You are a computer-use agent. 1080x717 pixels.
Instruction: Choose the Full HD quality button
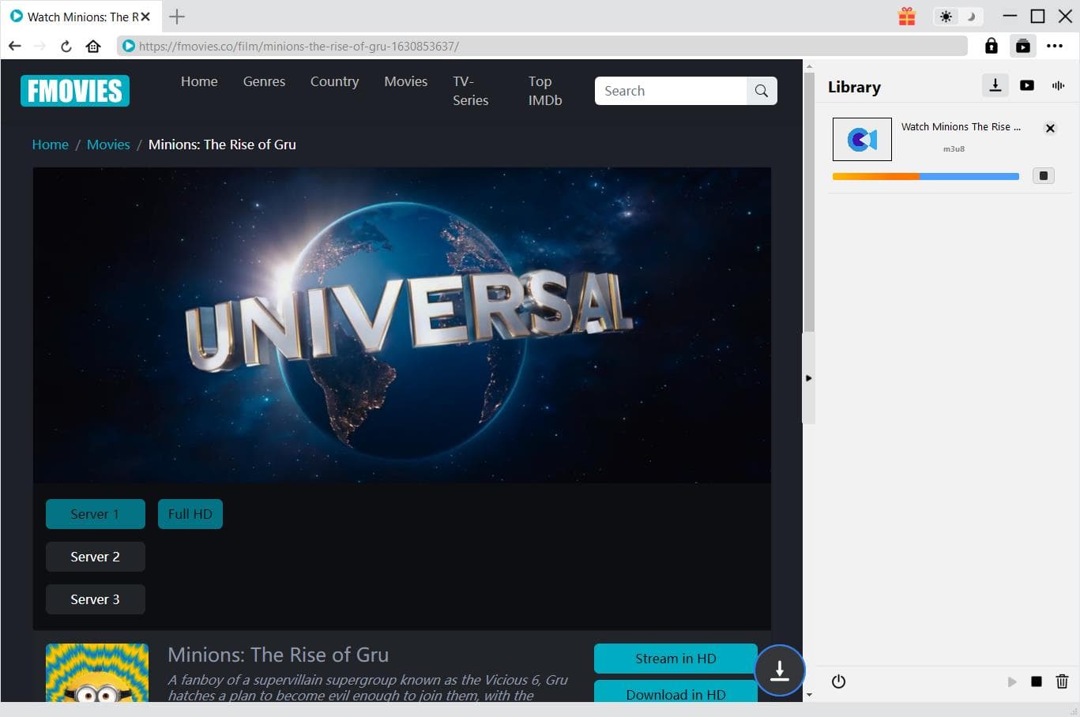(x=190, y=514)
